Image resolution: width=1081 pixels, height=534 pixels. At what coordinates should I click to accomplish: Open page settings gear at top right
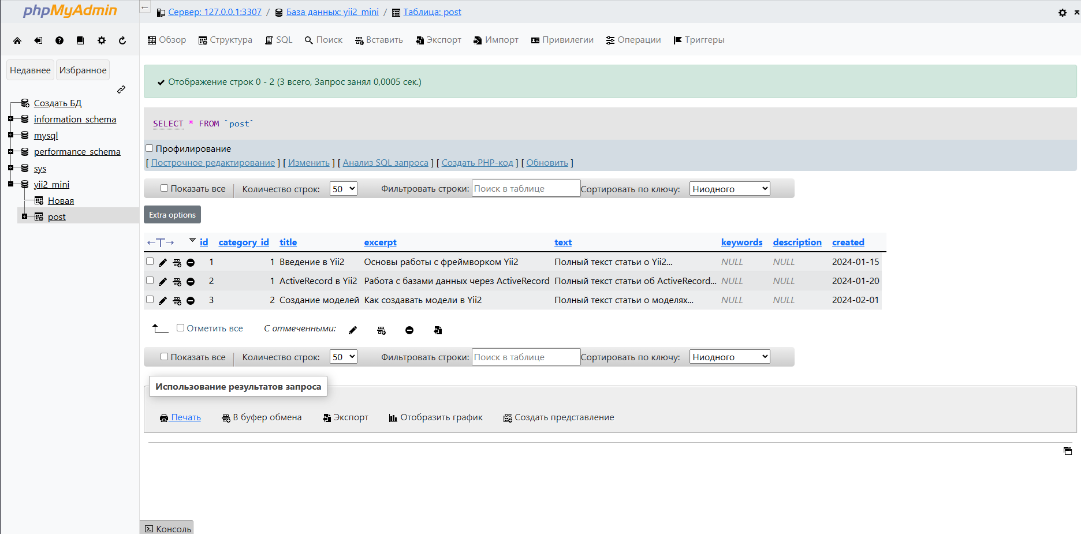[1063, 13]
